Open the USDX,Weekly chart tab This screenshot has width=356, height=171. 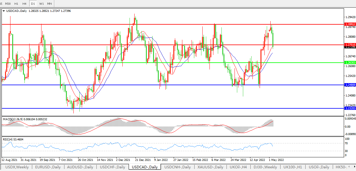coord(17,167)
